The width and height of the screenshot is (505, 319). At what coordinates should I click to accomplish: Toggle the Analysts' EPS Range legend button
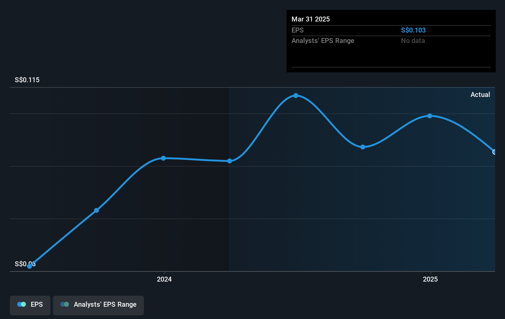(x=98, y=305)
